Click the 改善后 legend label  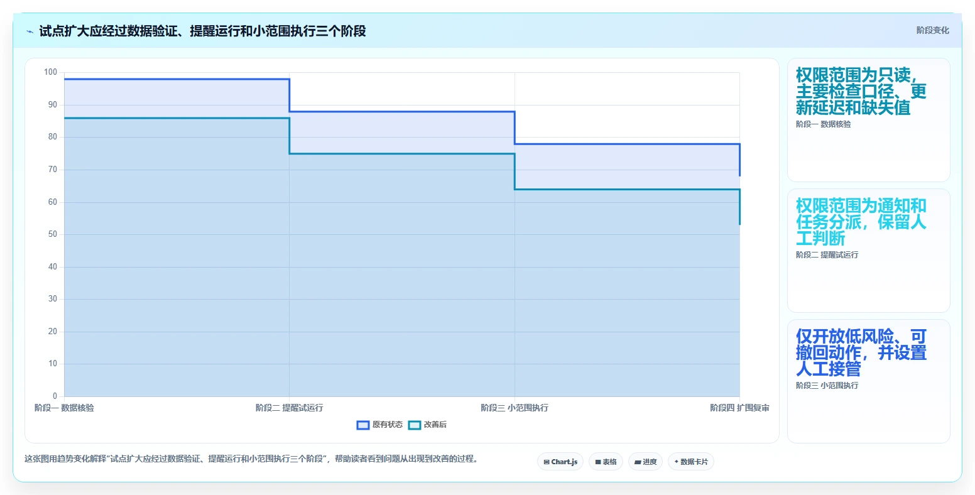click(435, 425)
